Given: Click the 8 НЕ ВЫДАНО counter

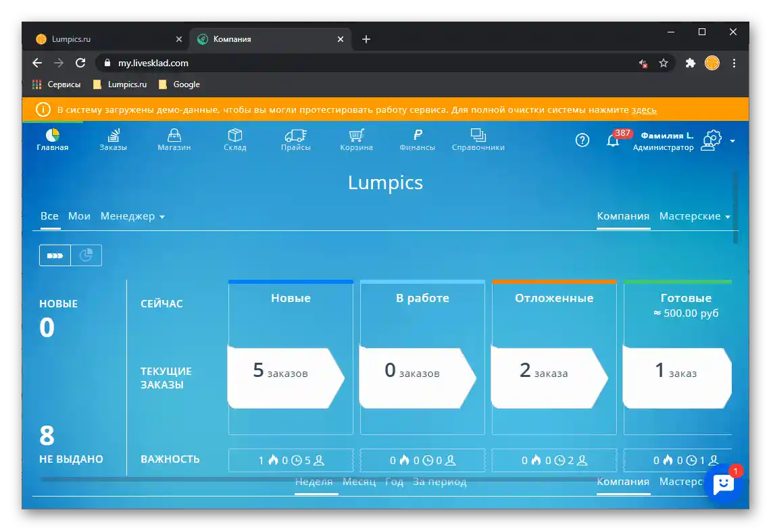Looking at the screenshot, I should coord(72,444).
